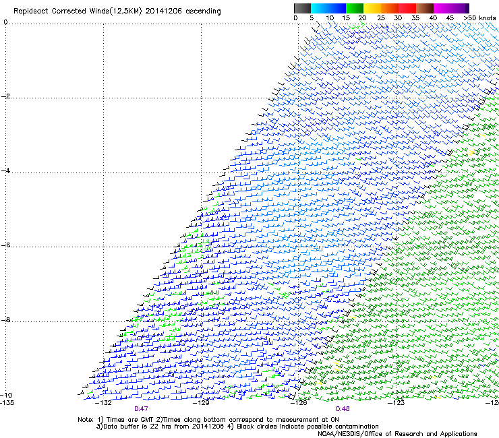Click the 'Note: 1) Times are GMT' line

click(x=208, y=420)
